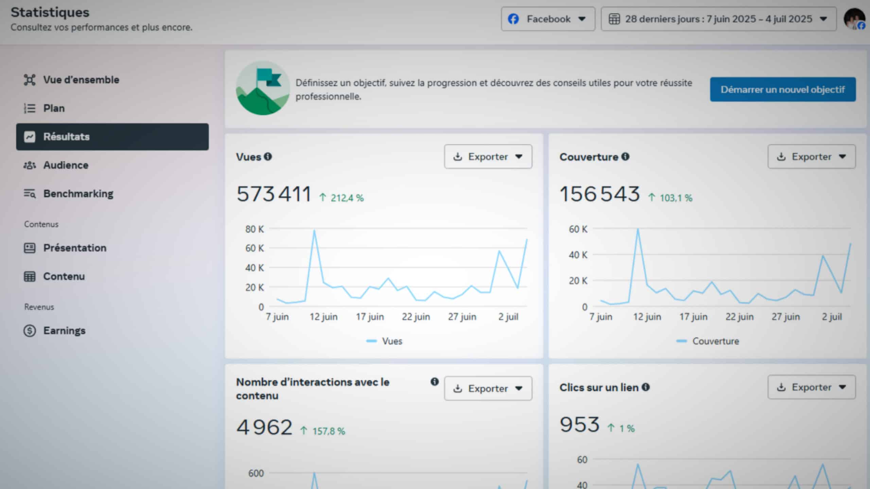
Task: Click the 4 962 interactions total
Action: coord(264,427)
